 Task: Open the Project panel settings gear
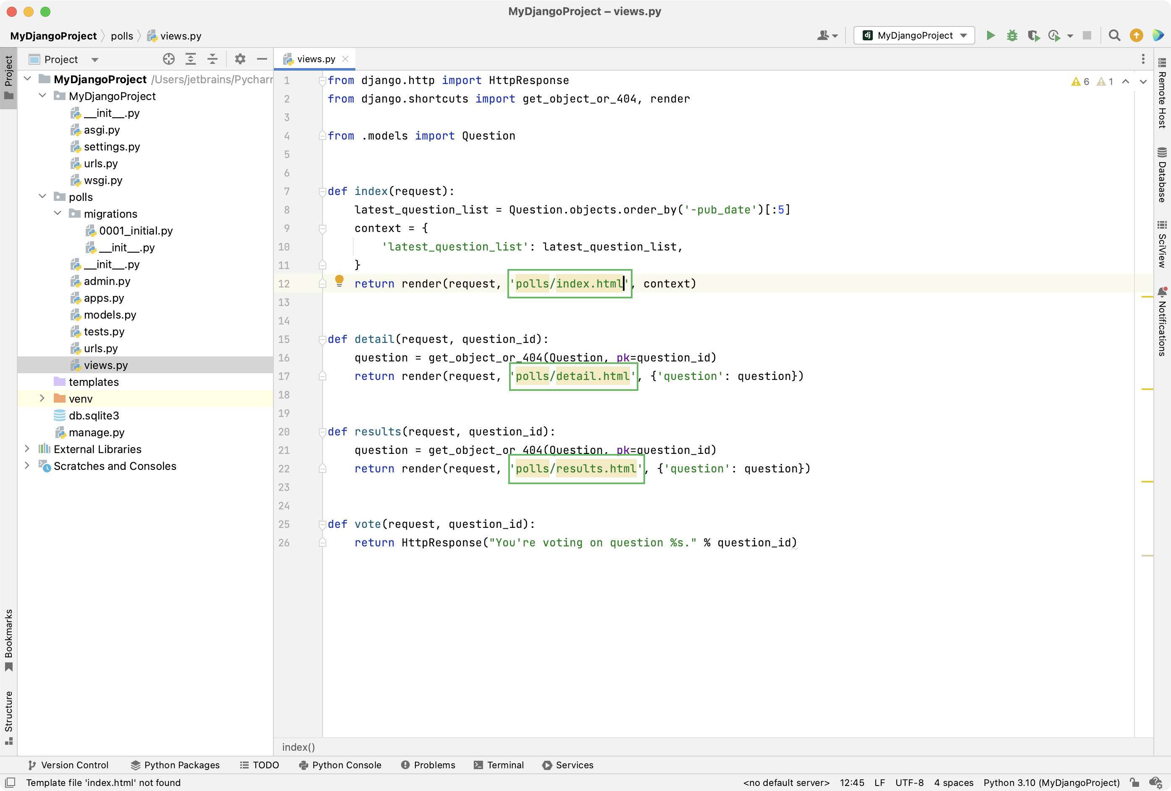(240, 59)
